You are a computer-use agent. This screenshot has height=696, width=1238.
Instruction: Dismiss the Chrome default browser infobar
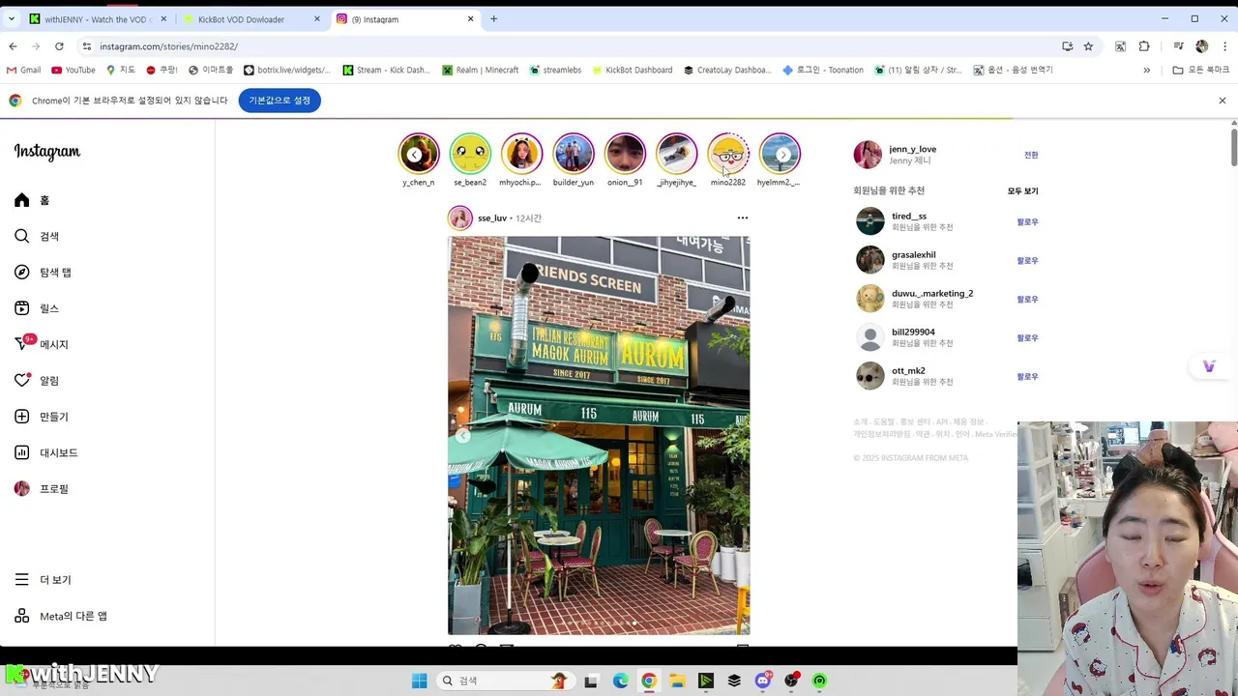[1223, 101]
